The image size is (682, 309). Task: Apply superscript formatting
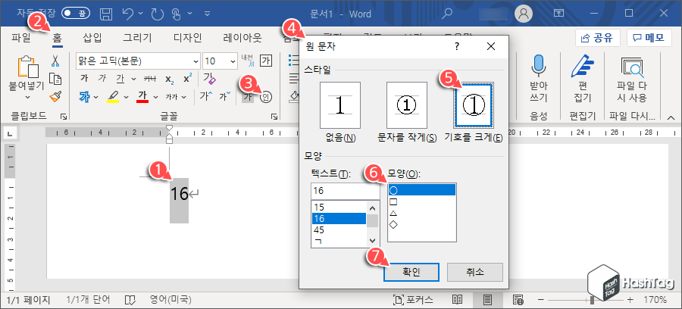click(187, 79)
